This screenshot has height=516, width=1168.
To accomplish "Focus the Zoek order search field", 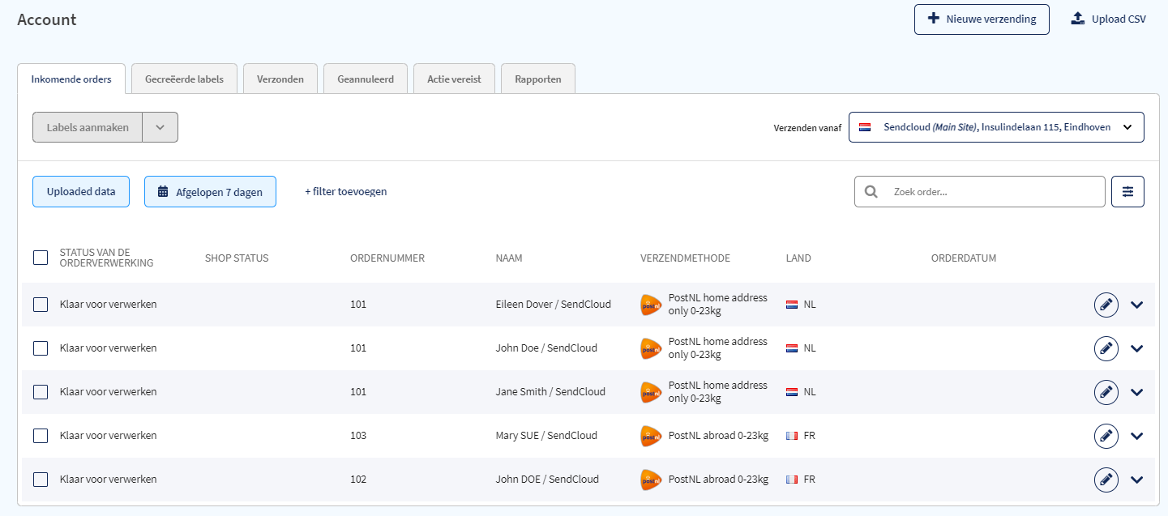I will coord(980,192).
